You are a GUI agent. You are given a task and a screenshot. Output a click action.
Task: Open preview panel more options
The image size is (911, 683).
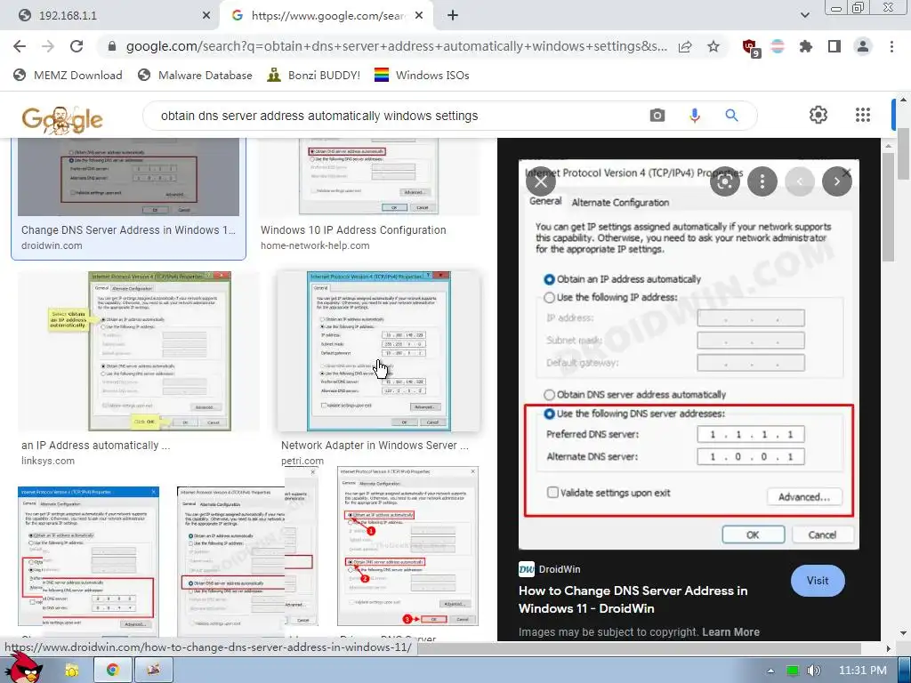[762, 181]
